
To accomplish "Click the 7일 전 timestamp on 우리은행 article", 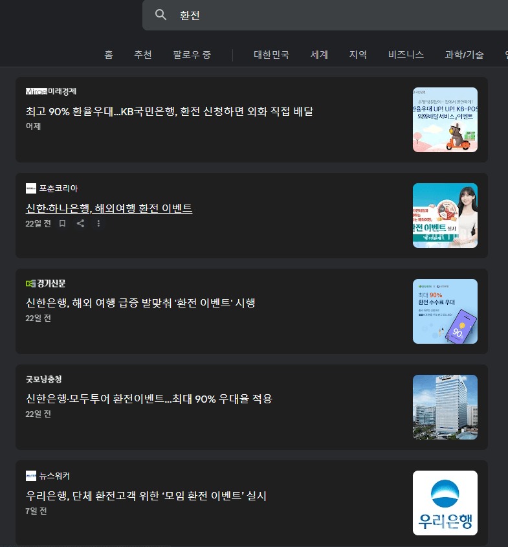I will point(36,511).
